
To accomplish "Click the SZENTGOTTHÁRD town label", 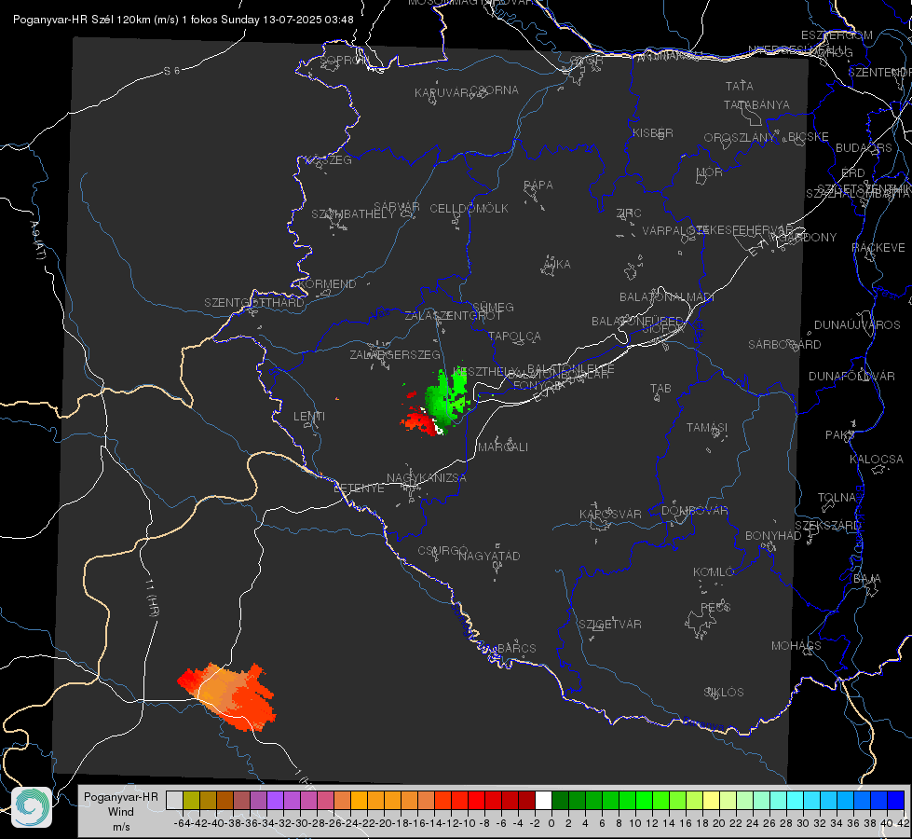I will pyautogui.click(x=254, y=303).
